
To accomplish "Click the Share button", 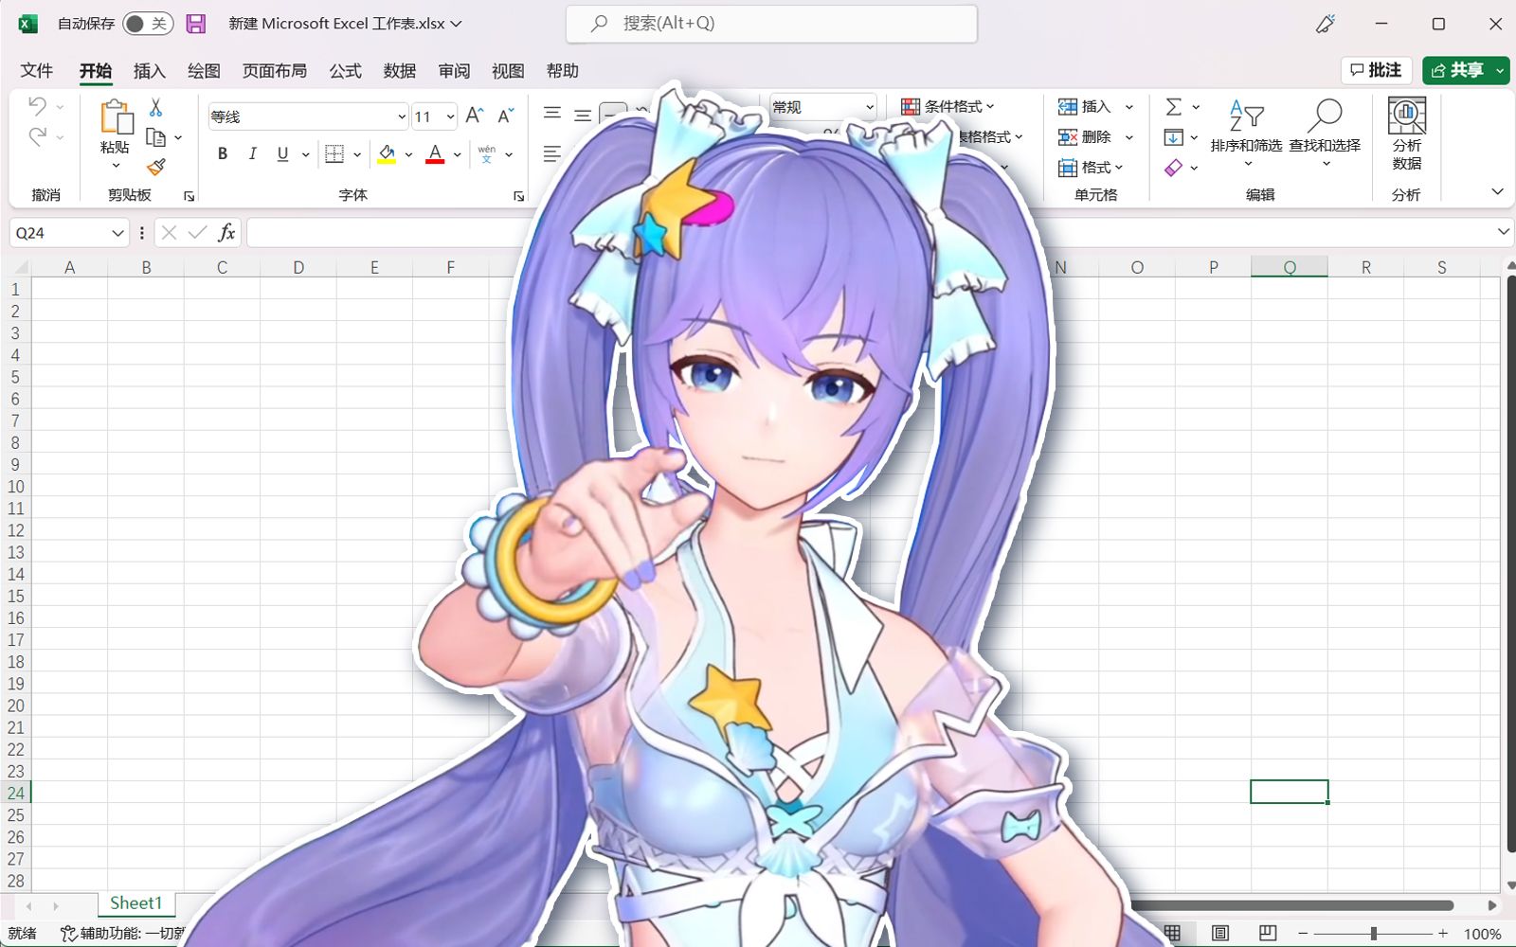I will click(1456, 70).
